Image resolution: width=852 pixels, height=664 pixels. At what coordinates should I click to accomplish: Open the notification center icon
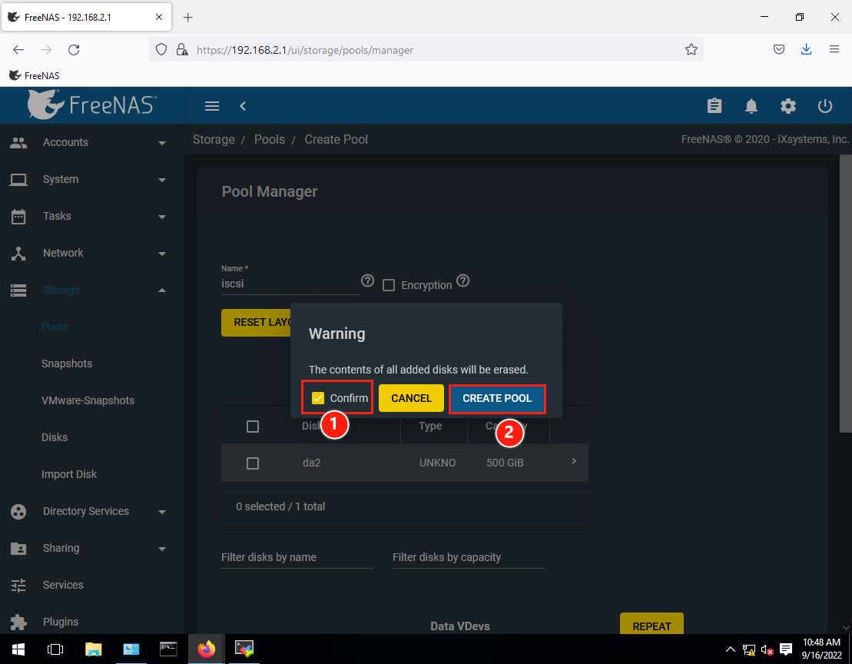point(786,649)
